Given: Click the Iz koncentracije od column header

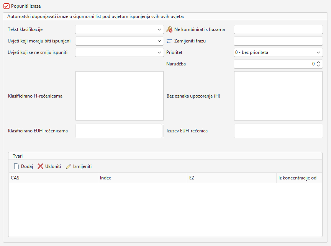Looking at the screenshot, I should pos(299,178).
